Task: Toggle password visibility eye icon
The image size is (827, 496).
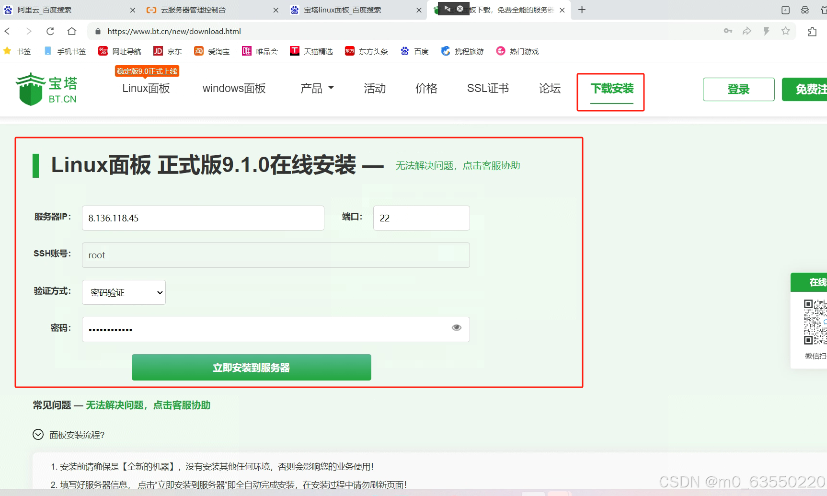Action: (456, 328)
